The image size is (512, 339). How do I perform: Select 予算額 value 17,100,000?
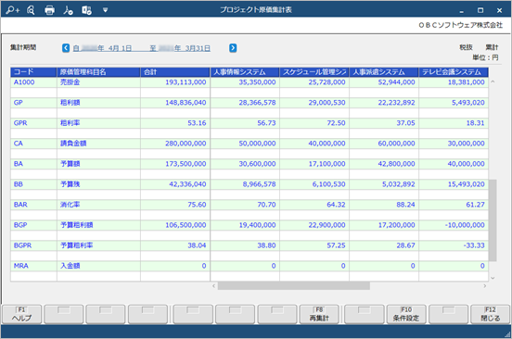pyautogui.click(x=314, y=164)
